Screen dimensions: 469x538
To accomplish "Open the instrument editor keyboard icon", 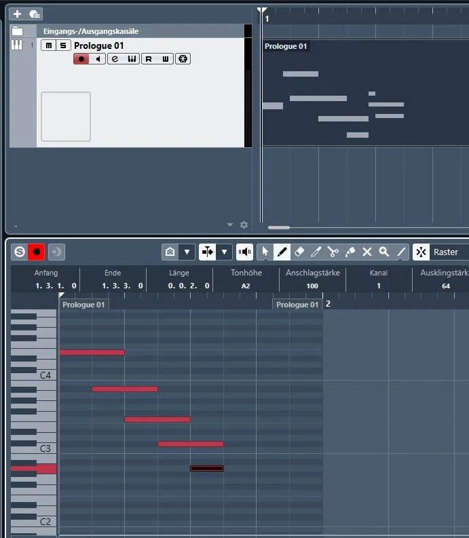I will click(x=132, y=59).
